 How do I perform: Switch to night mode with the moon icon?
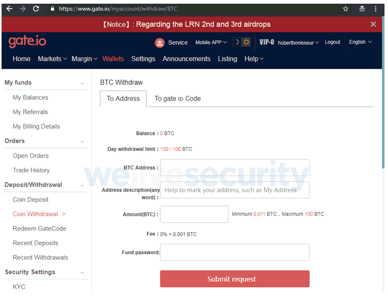coord(237,42)
